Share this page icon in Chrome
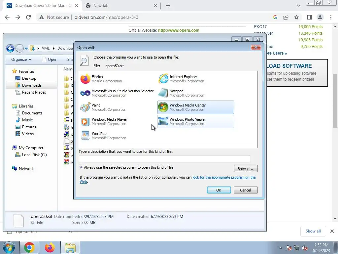The image size is (338, 254). [x=286, y=17]
